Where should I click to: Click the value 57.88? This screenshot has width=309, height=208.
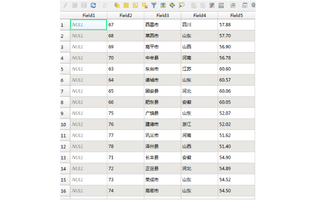[225, 25]
